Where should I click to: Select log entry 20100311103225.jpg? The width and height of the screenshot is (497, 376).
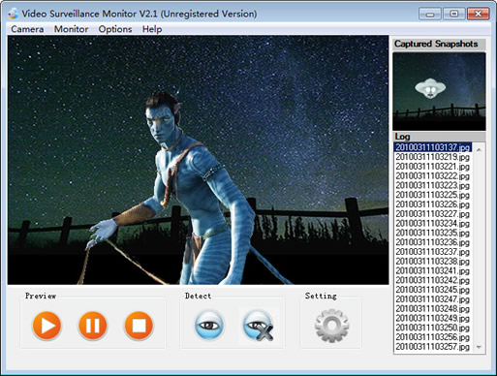point(433,195)
